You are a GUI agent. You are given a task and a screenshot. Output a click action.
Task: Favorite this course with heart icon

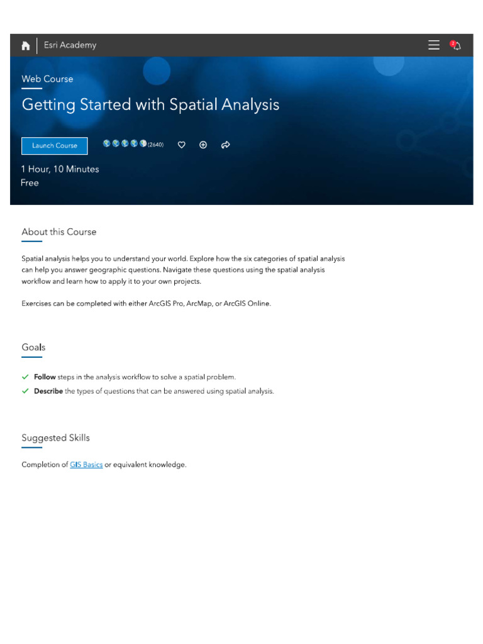tap(182, 145)
